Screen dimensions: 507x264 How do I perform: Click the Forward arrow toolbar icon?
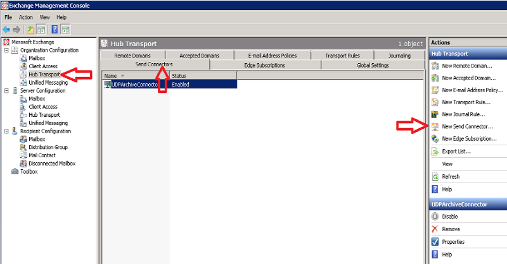[16, 30]
